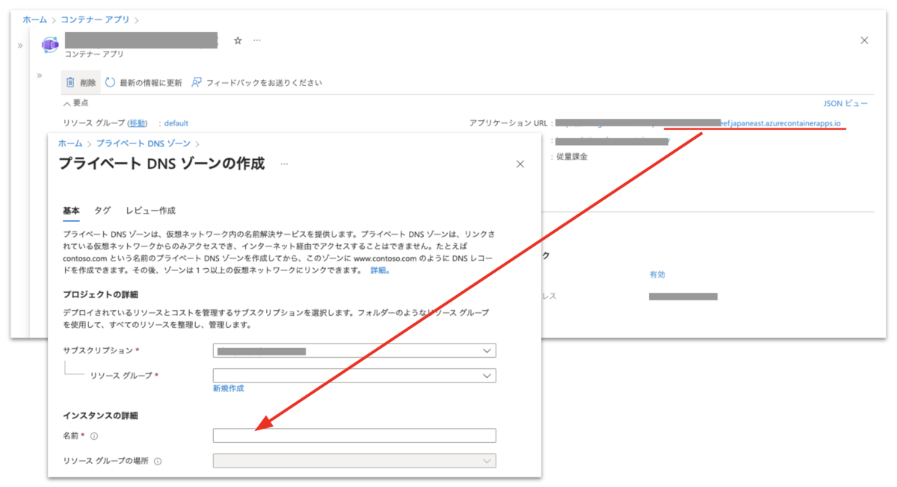The height and width of the screenshot is (487, 897).
Task: Favorite the container app with the star icon
Action: (238, 40)
